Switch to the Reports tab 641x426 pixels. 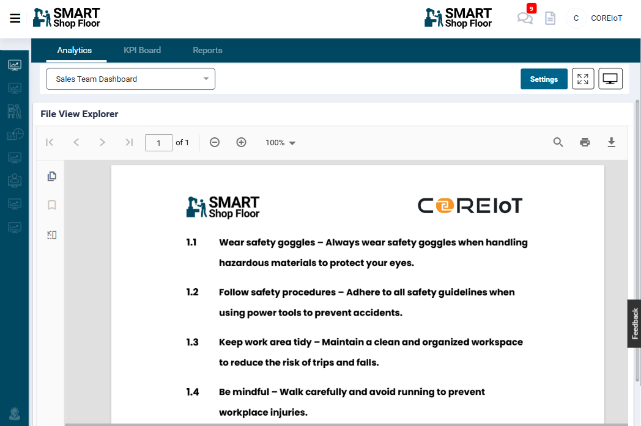pos(207,50)
